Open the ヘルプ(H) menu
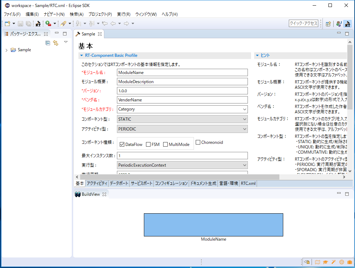The image size is (355, 268). 169,14
